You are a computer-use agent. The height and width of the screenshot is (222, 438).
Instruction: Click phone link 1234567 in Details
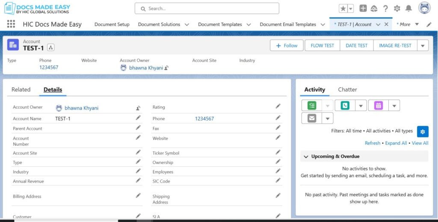click(x=204, y=118)
